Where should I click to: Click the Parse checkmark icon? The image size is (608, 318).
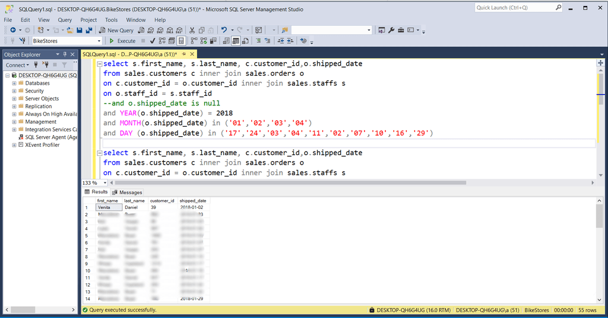click(x=153, y=41)
